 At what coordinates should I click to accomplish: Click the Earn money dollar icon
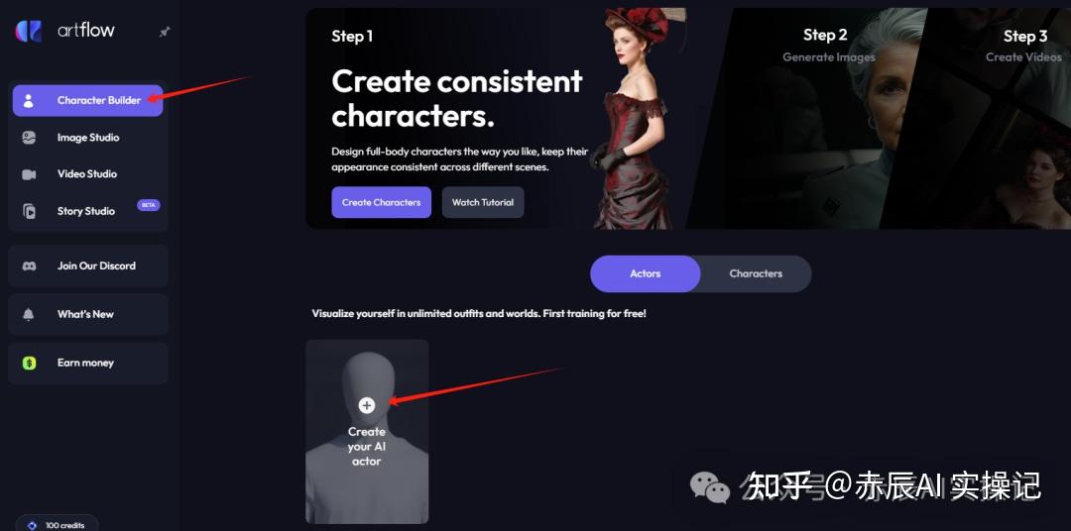coord(29,364)
